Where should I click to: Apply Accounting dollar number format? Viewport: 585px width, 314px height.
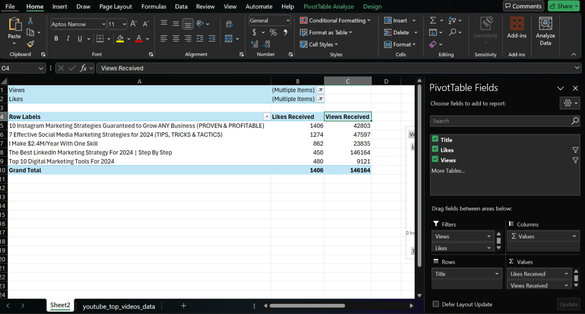(255, 32)
